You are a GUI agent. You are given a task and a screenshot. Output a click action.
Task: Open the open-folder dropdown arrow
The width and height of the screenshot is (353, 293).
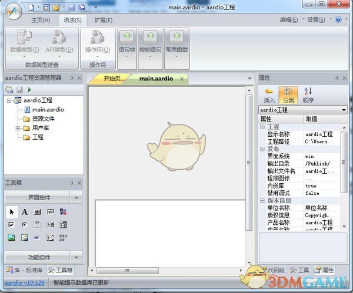[x=64, y=8]
